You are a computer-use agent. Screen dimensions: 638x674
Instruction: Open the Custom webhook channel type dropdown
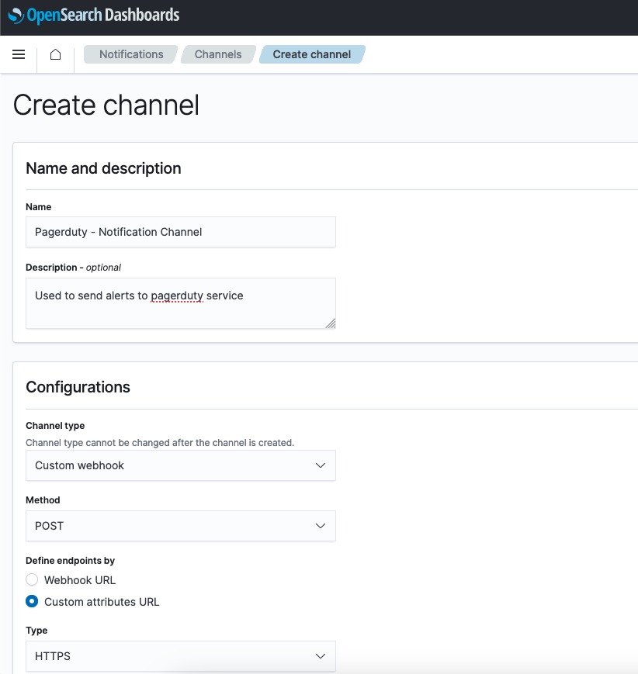coord(181,465)
